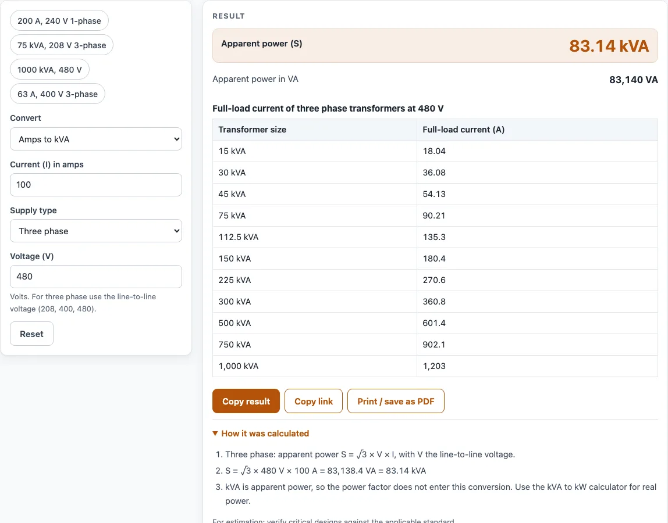
Task: Select the 30 kVA table cell
Action: click(x=315, y=173)
